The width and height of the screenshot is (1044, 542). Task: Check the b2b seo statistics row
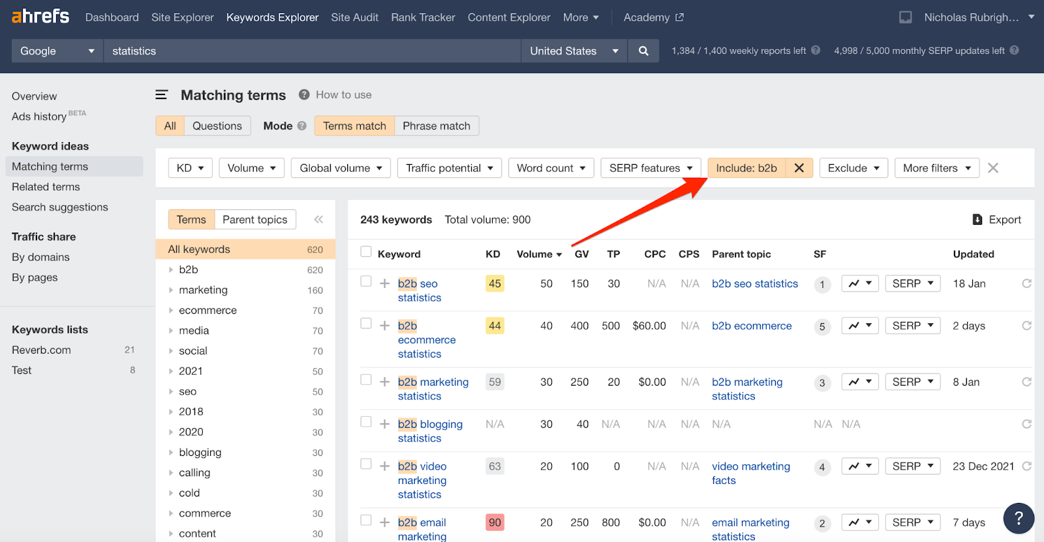click(x=366, y=281)
